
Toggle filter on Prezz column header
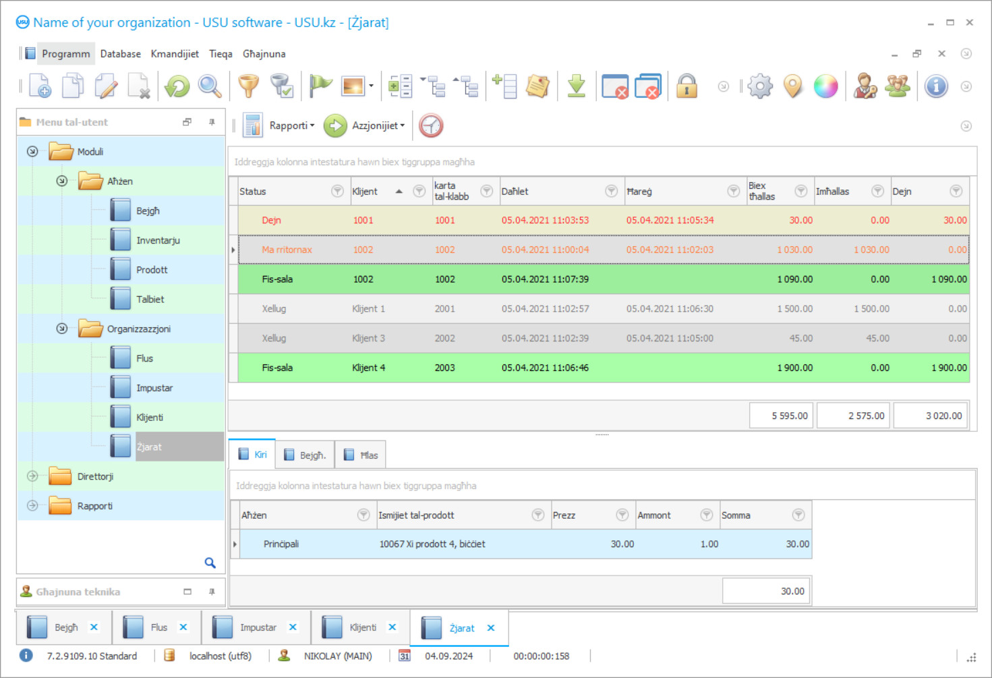point(622,515)
